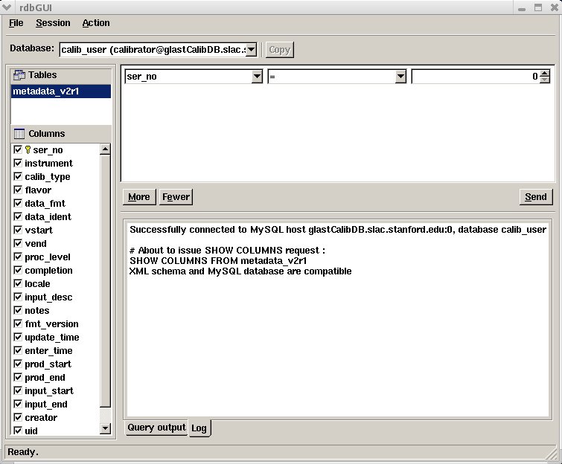
Task: Uncheck the instrument column checkbox
Action: [x=18, y=164]
